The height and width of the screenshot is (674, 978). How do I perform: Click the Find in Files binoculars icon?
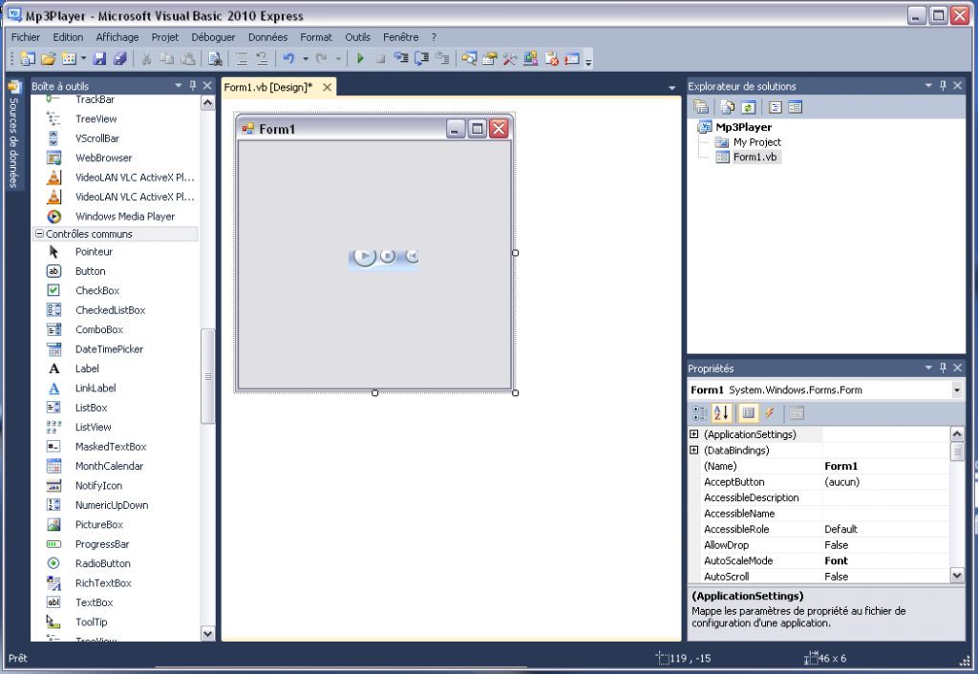pyautogui.click(x=215, y=58)
